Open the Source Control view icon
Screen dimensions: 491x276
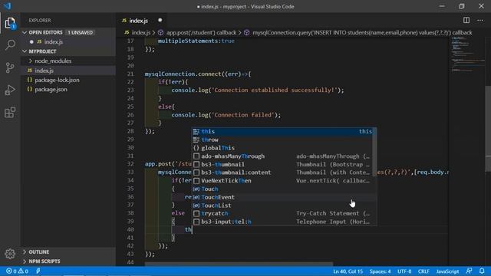point(10,67)
